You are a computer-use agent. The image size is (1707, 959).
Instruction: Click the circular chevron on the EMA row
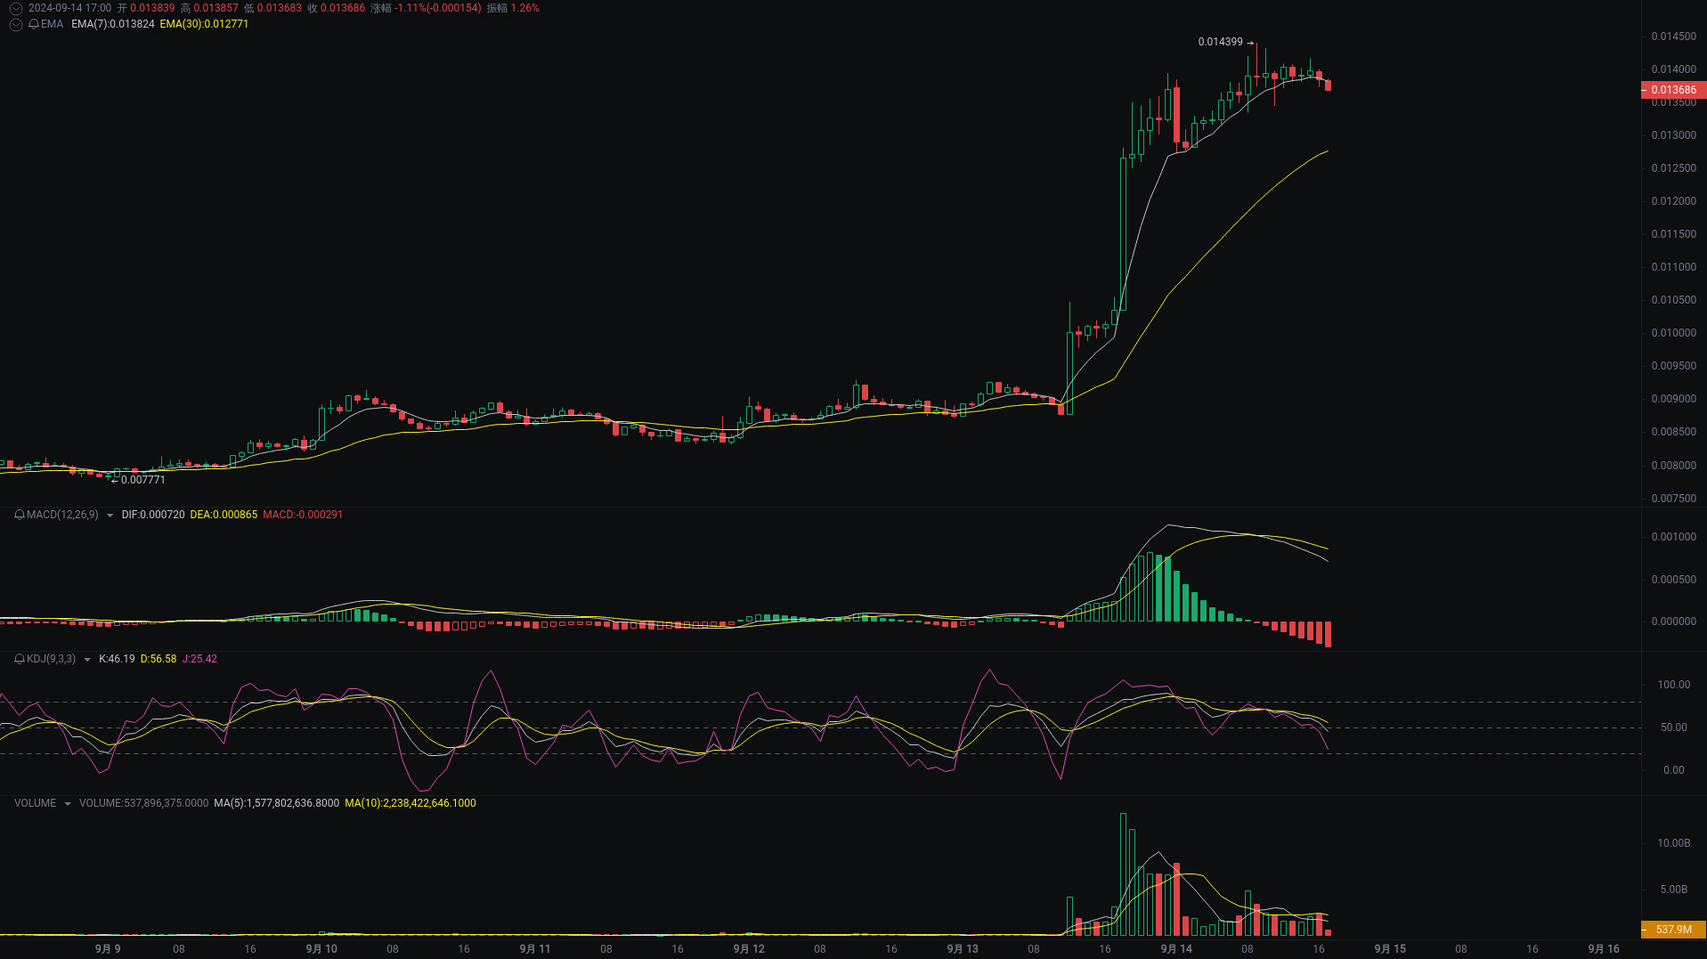[14, 25]
